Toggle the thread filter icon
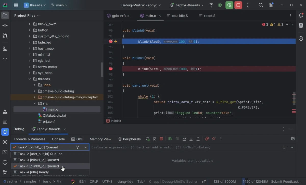The width and height of the screenshot is (306, 185). pos(78,147)
